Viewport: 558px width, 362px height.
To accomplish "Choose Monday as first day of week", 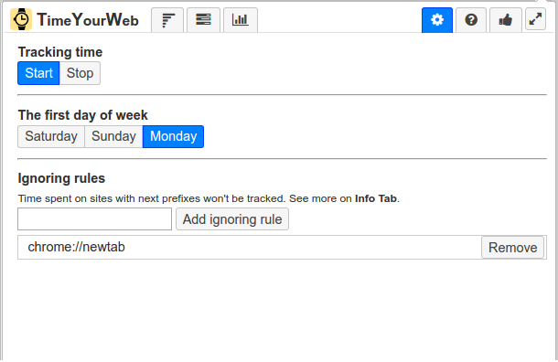I will click(173, 136).
